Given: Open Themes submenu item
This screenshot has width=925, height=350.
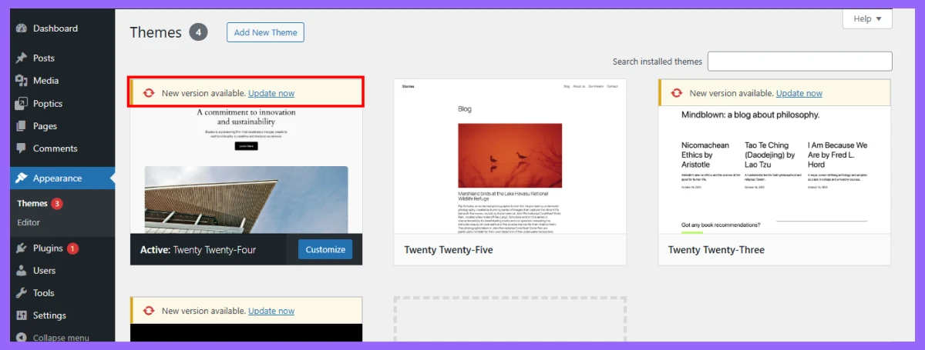Looking at the screenshot, I should [32, 204].
